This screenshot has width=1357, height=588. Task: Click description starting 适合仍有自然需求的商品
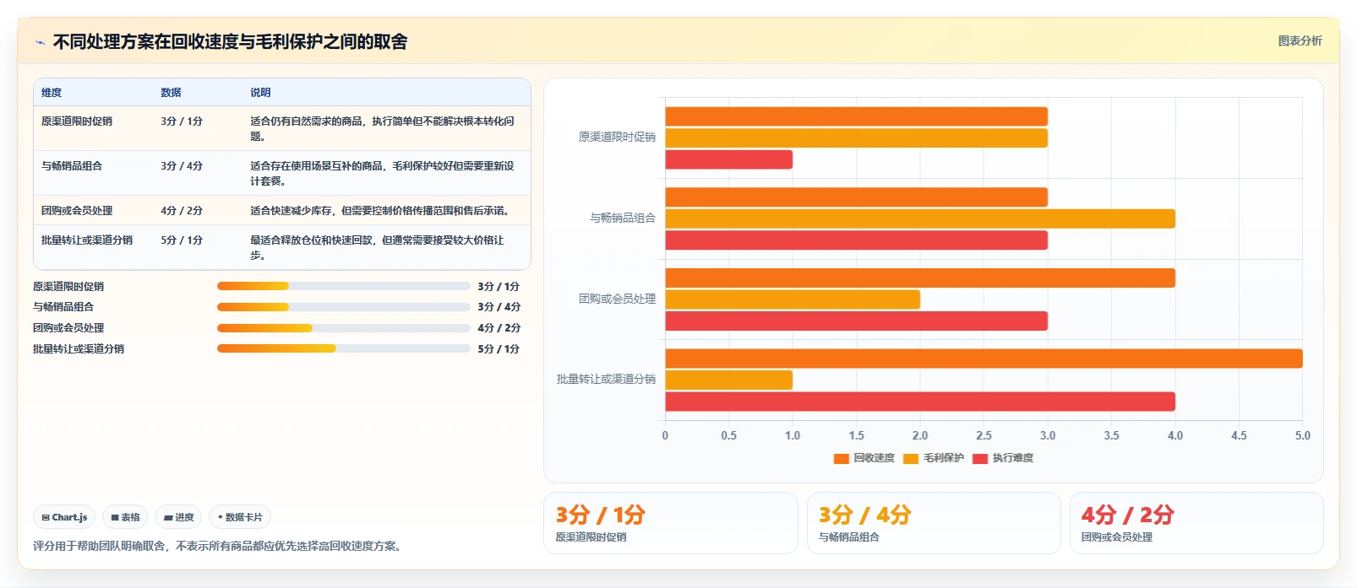pyautogui.click(x=382, y=129)
